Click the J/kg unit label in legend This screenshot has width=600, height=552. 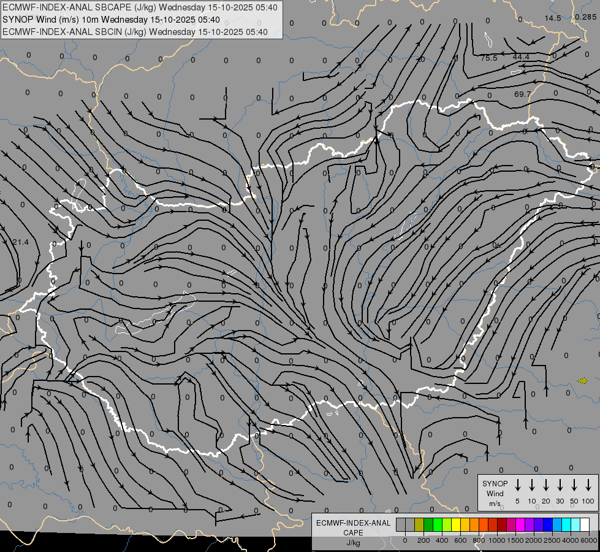[x=353, y=543]
